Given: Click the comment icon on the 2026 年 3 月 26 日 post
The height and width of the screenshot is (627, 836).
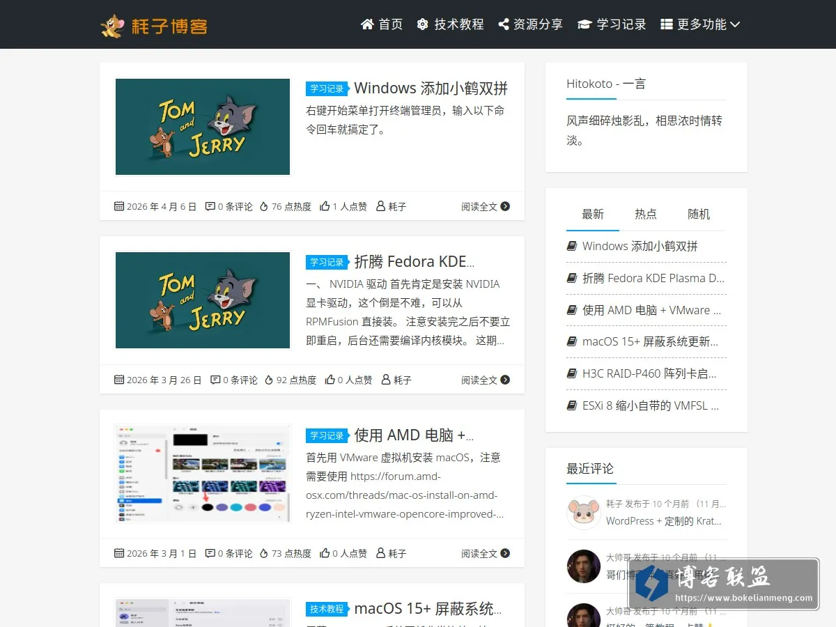Looking at the screenshot, I should click(215, 380).
